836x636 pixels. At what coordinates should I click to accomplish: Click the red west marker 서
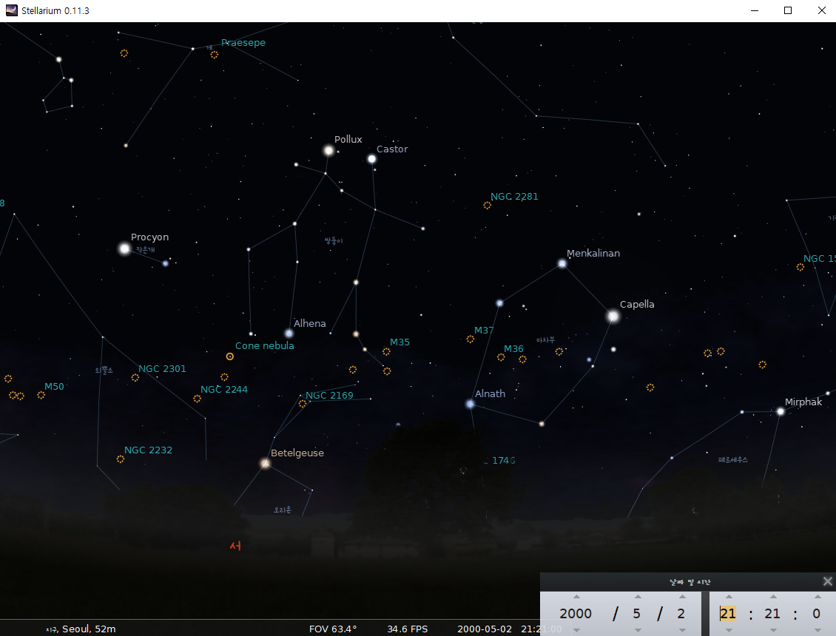pos(235,545)
